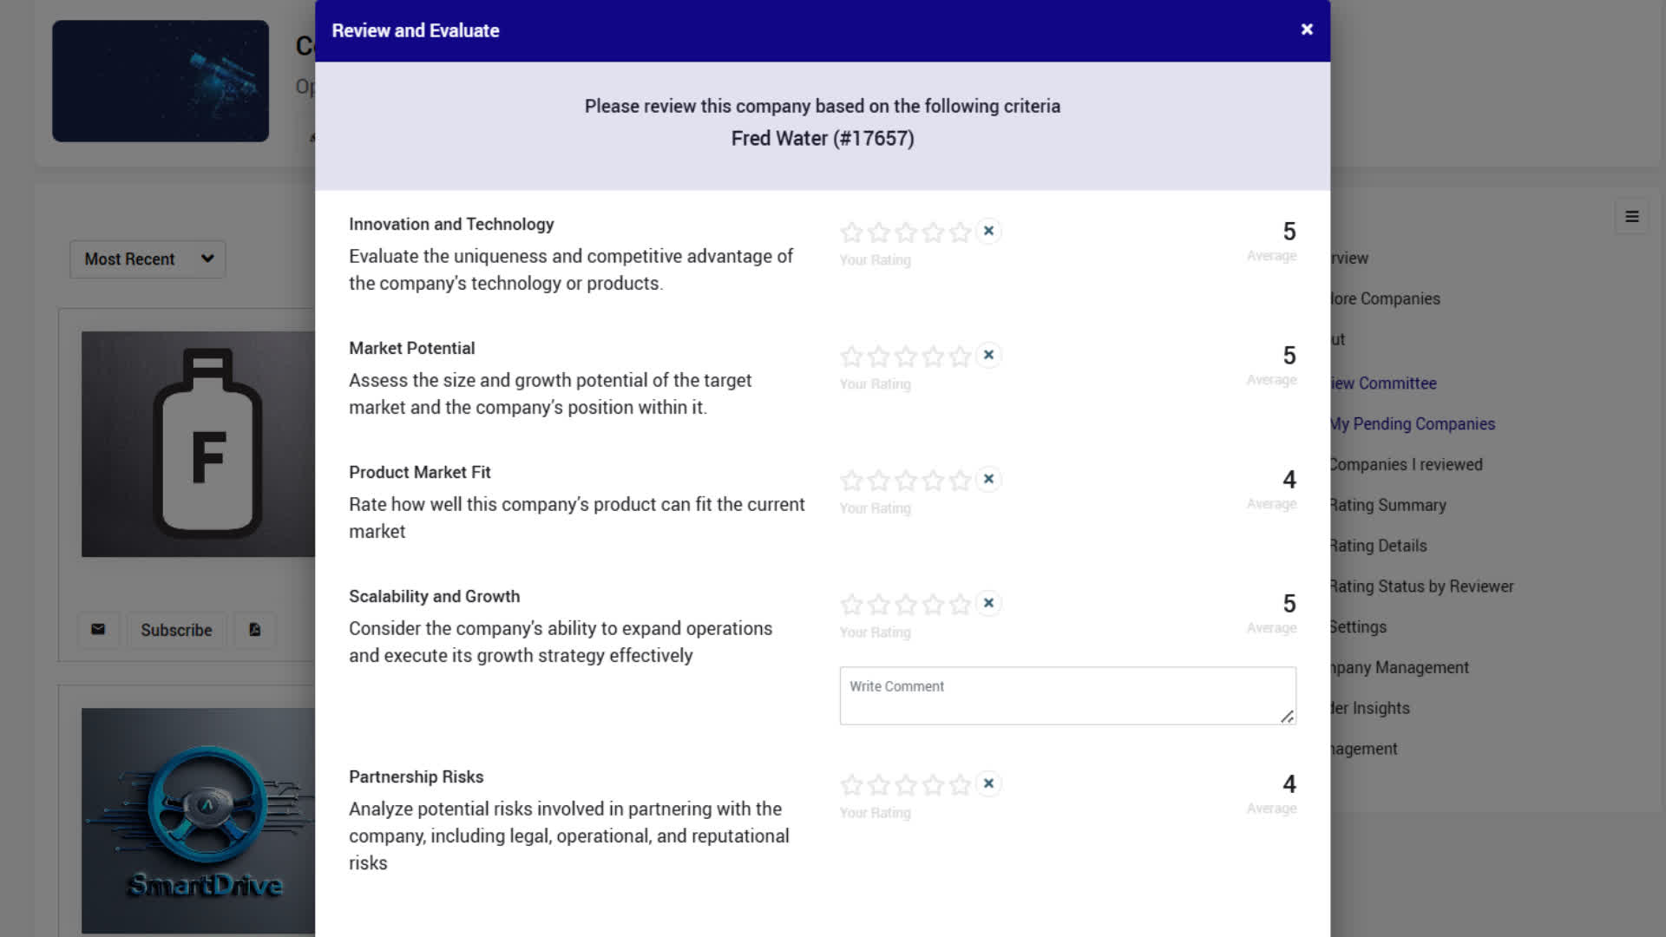Open My Pending Companies link
The width and height of the screenshot is (1666, 937).
(1413, 424)
